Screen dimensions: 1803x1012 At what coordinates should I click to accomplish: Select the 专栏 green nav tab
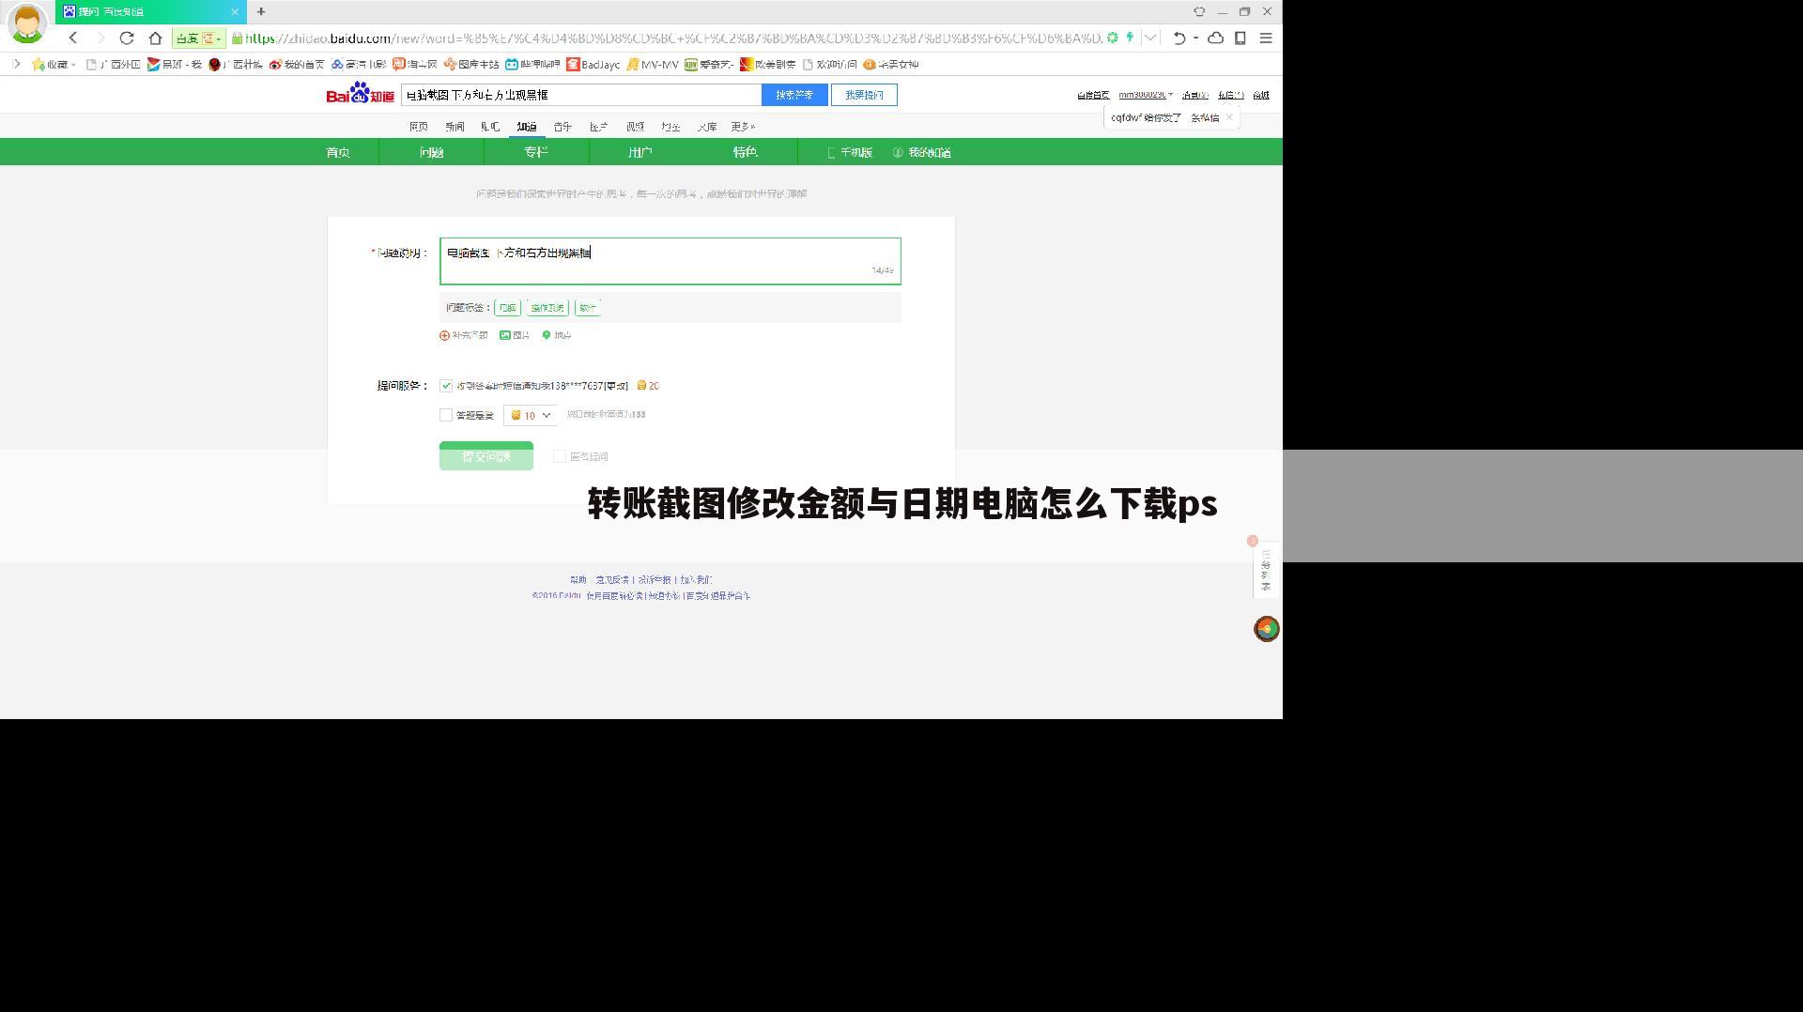tap(536, 152)
